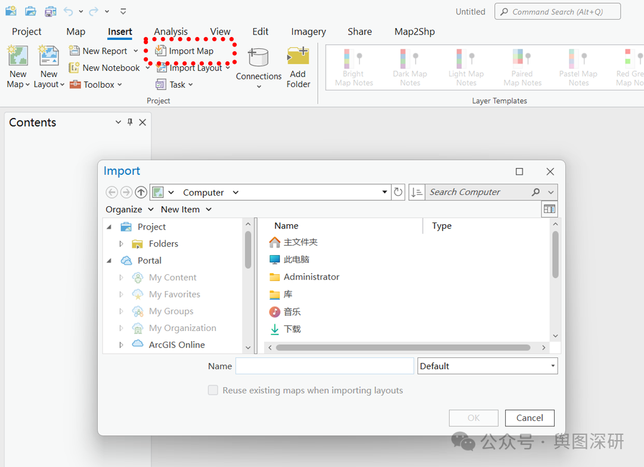Image resolution: width=644 pixels, height=467 pixels.
Task: Open the New Item menu
Action: 186,209
